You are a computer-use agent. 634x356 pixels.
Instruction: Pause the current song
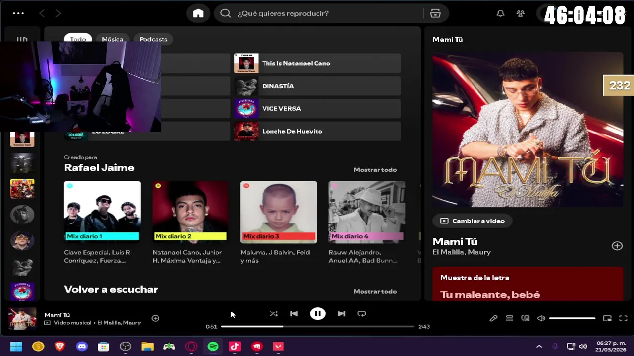[x=317, y=313]
